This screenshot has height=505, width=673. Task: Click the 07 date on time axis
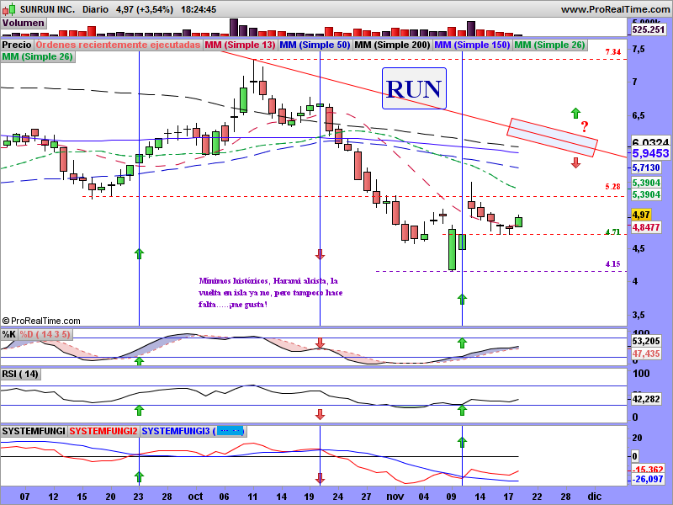tap(25, 497)
